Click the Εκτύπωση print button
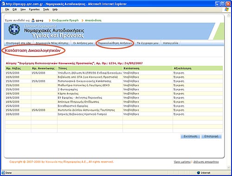 190,137
